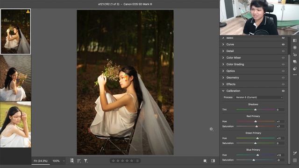Click the edit panel vertical scrollbar
Screen dimensions: 299x168
point(289,109)
